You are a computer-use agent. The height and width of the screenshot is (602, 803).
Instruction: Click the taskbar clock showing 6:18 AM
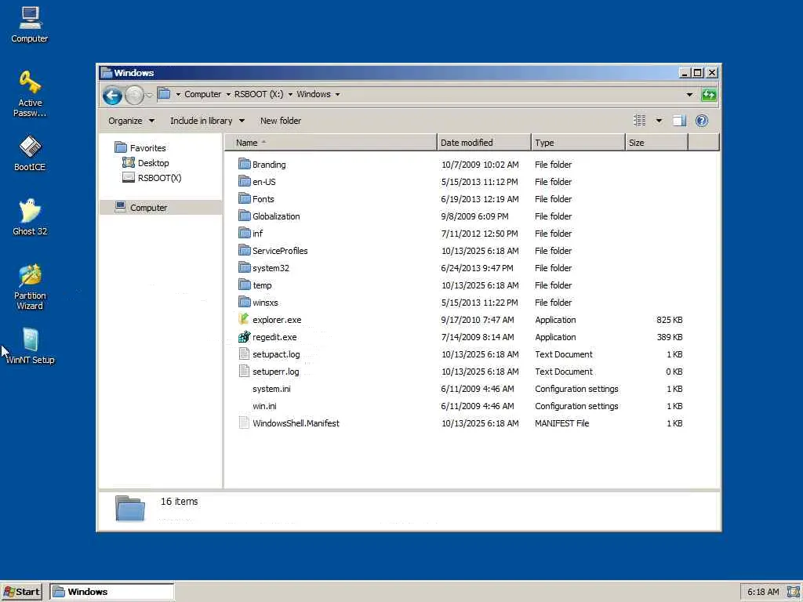[763, 593]
